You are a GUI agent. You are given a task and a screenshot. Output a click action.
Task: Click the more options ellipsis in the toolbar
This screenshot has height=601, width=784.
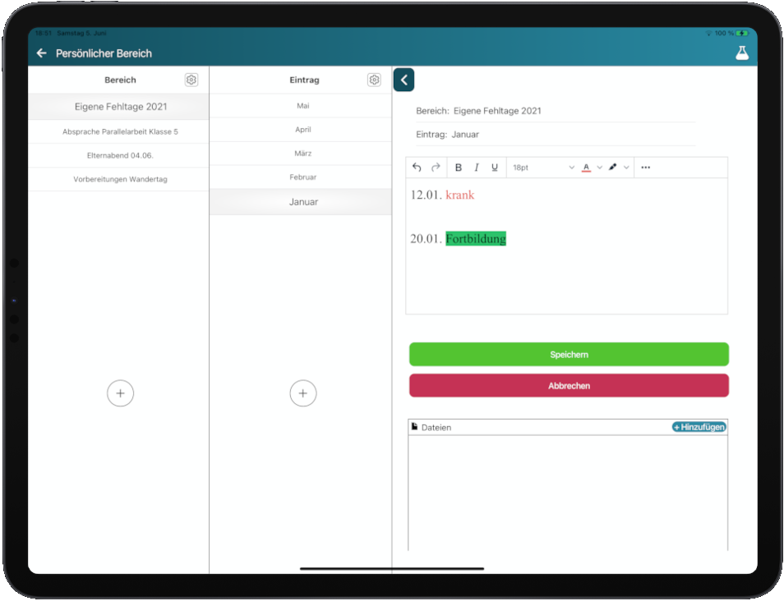point(645,167)
